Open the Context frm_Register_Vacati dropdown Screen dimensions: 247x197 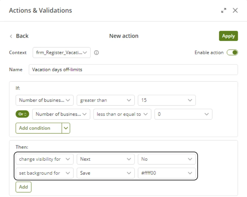[x=62, y=52]
